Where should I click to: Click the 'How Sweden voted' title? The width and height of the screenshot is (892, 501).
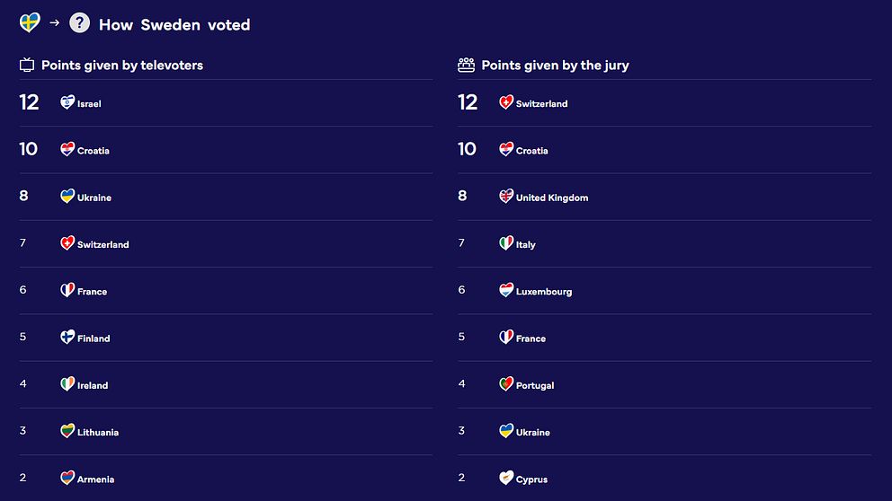coord(174,25)
